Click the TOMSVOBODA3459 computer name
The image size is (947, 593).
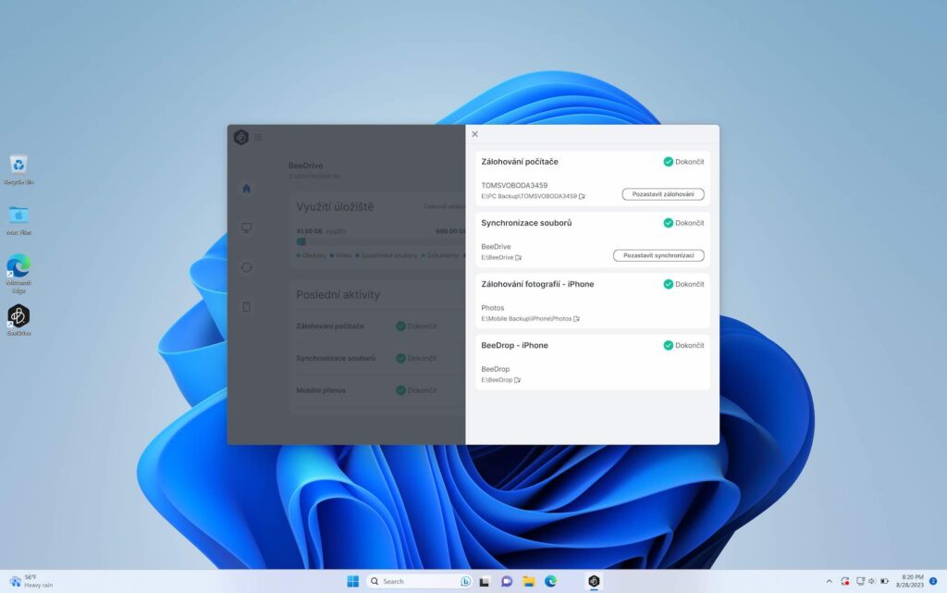pyautogui.click(x=514, y=185)
